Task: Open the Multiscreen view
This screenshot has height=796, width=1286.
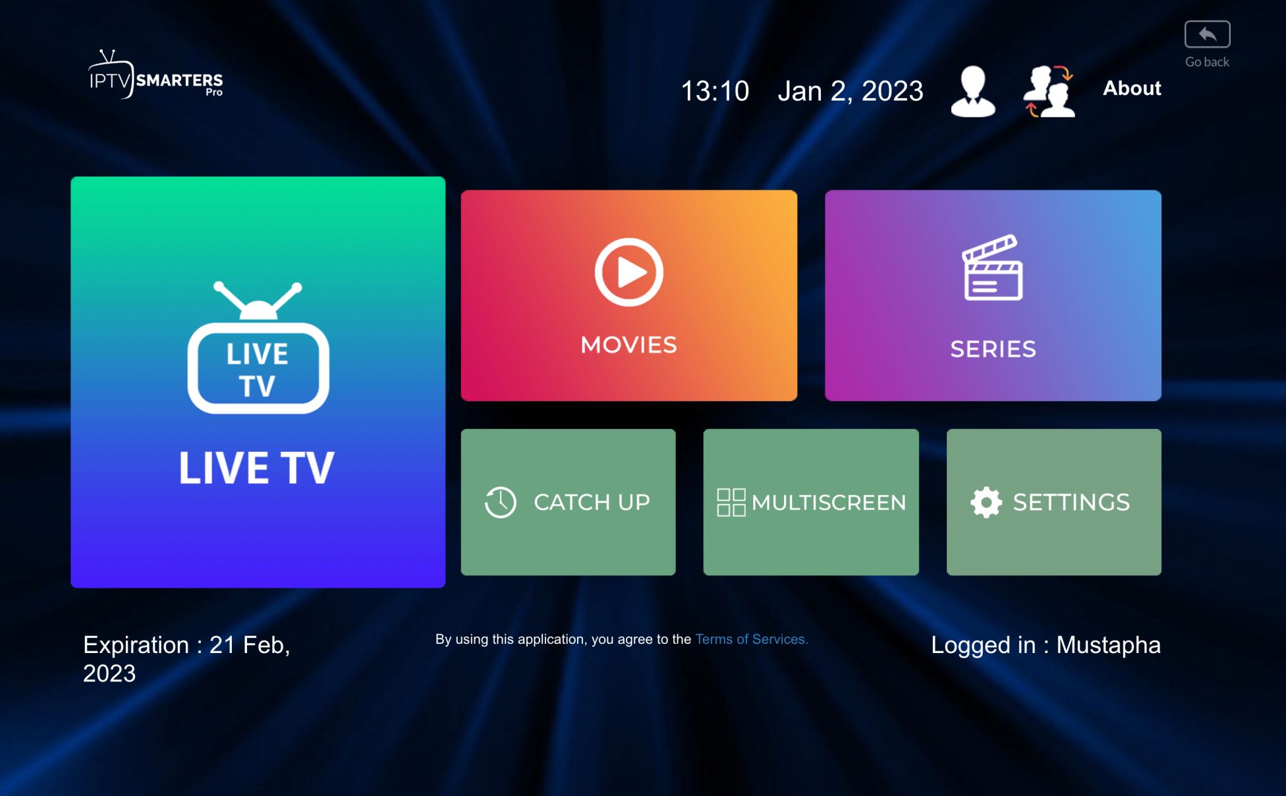Action: [x=811, y=502]
